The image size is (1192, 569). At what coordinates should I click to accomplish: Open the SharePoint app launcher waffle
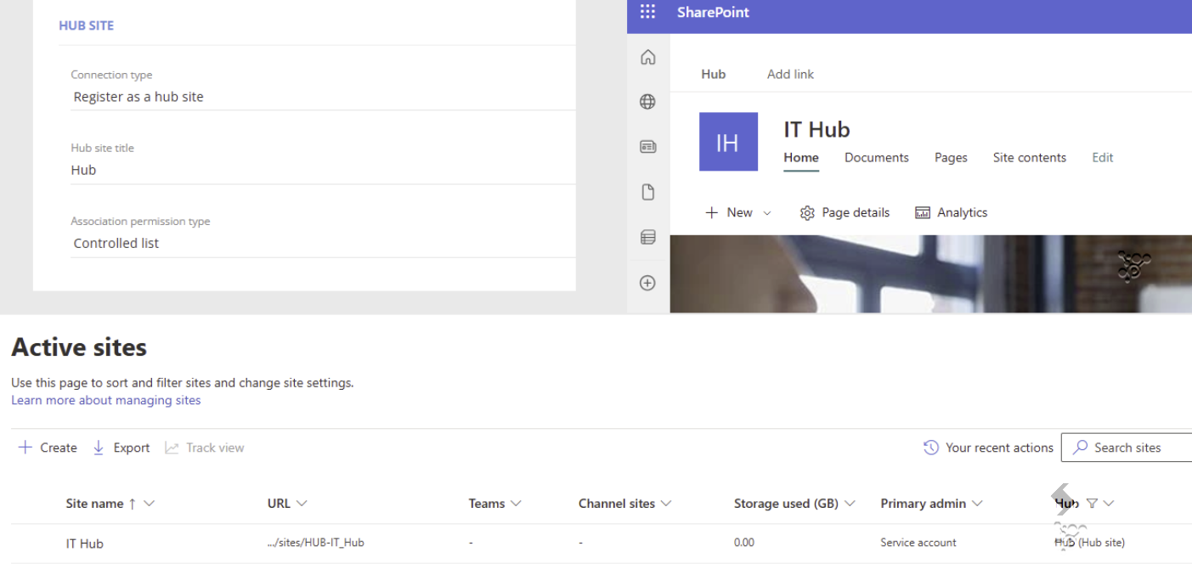(x=647, y=12)
